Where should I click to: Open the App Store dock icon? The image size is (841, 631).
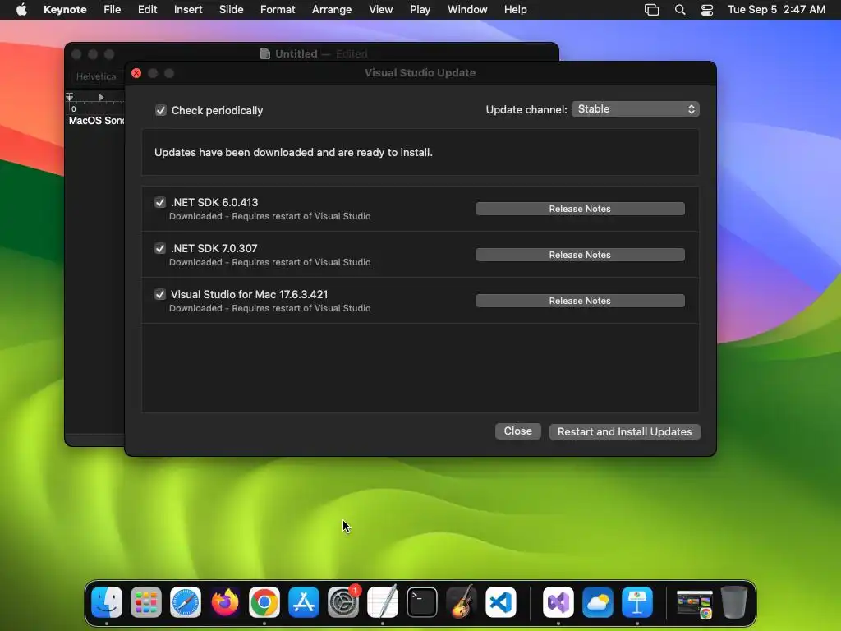[304, 602]
